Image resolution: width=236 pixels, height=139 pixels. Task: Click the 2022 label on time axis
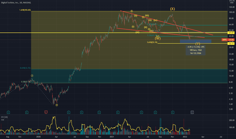coord(185,137)
